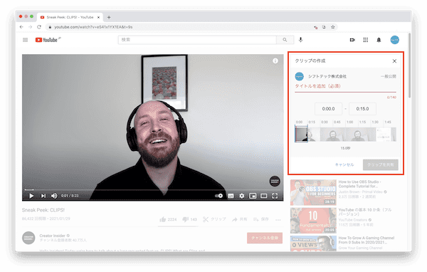Play the video
Image resolution: width=427 pixels, height=272 pixels.
[31, 196]
